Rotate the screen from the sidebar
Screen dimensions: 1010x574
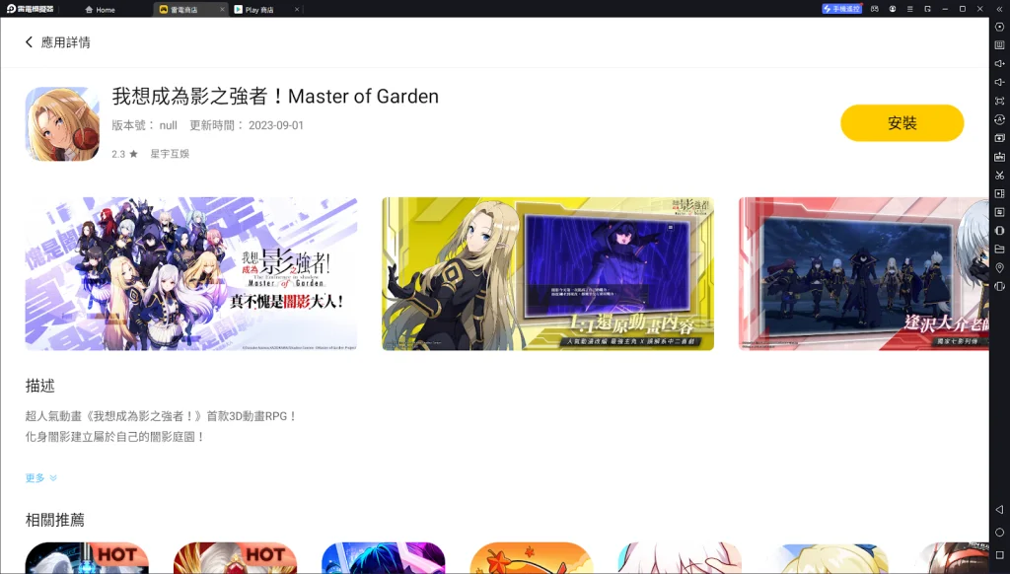[x=999, y=286]
